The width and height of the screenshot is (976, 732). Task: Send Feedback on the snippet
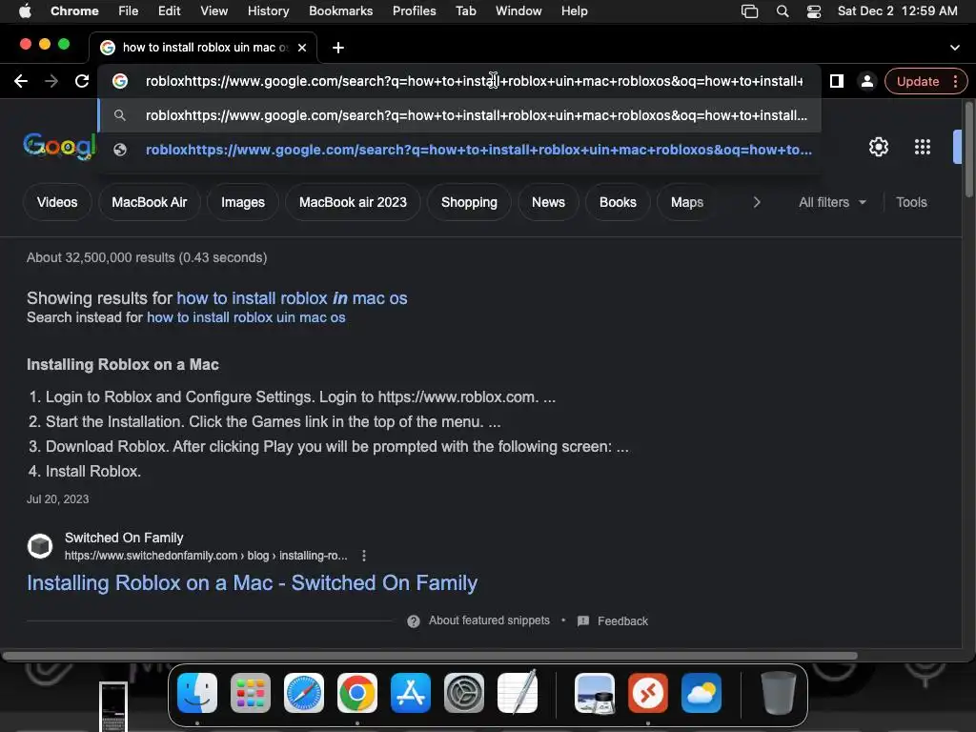tap(613, 621)
